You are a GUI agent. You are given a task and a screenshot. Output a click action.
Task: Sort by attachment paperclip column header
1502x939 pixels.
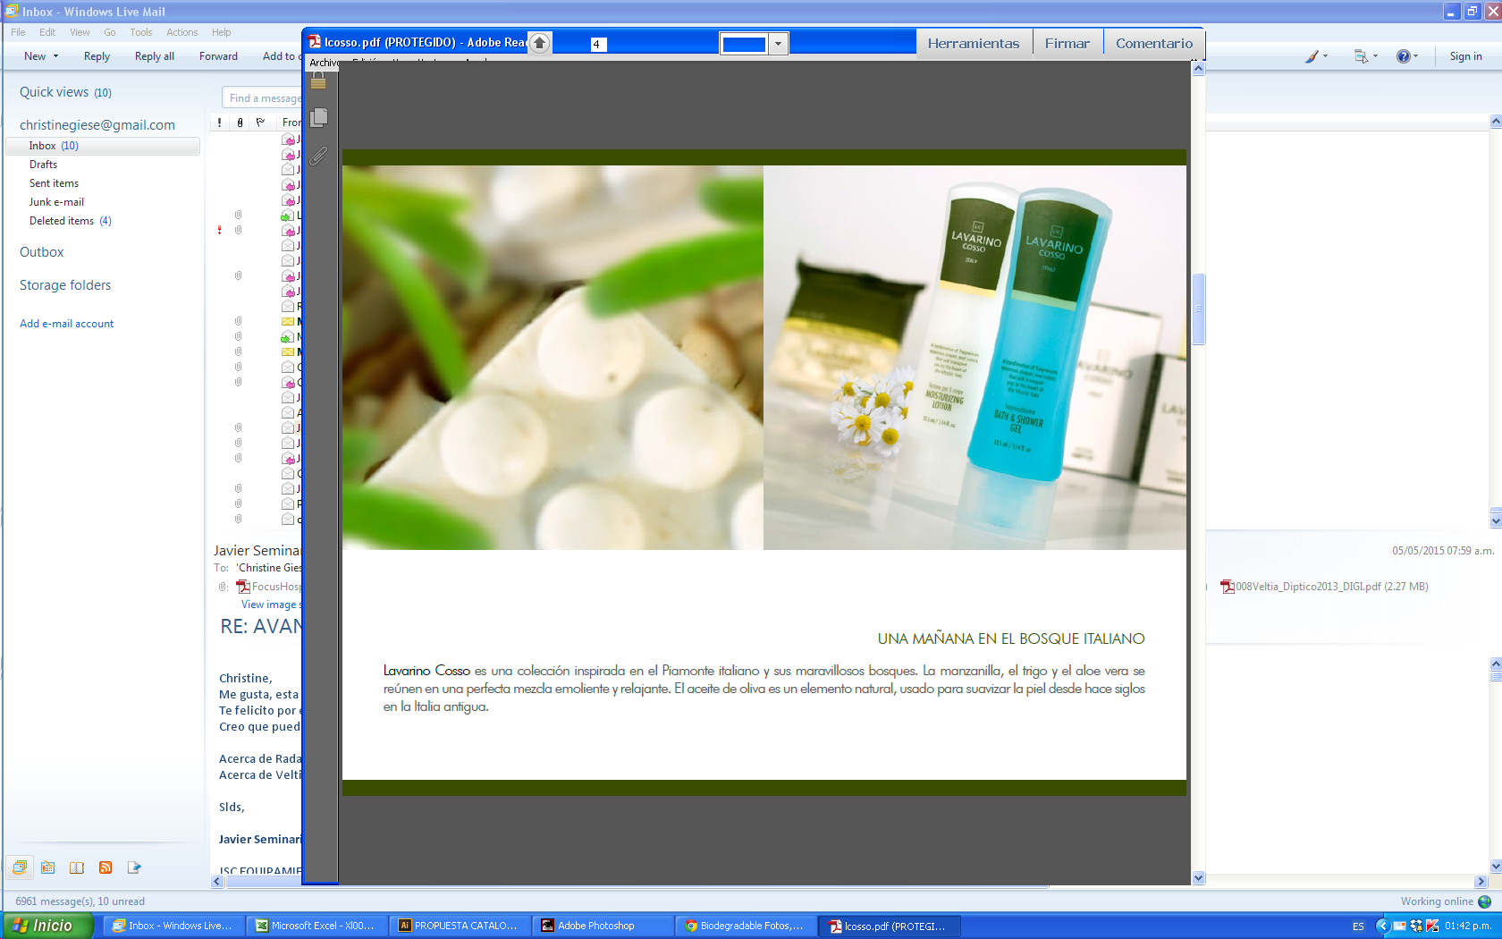(240, 123)
